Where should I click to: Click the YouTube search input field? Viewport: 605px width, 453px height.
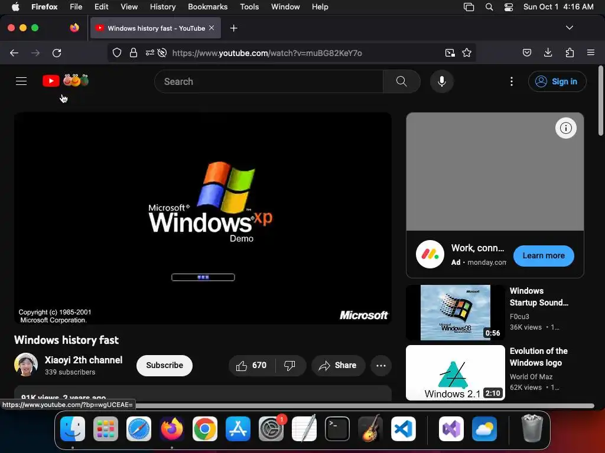(x=269, y=81)
